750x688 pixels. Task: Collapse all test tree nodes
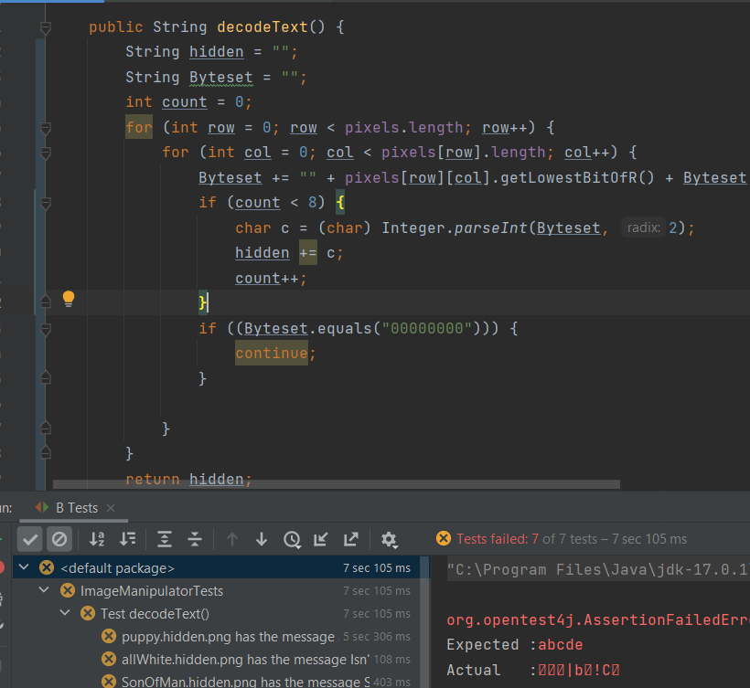(195, 539)
